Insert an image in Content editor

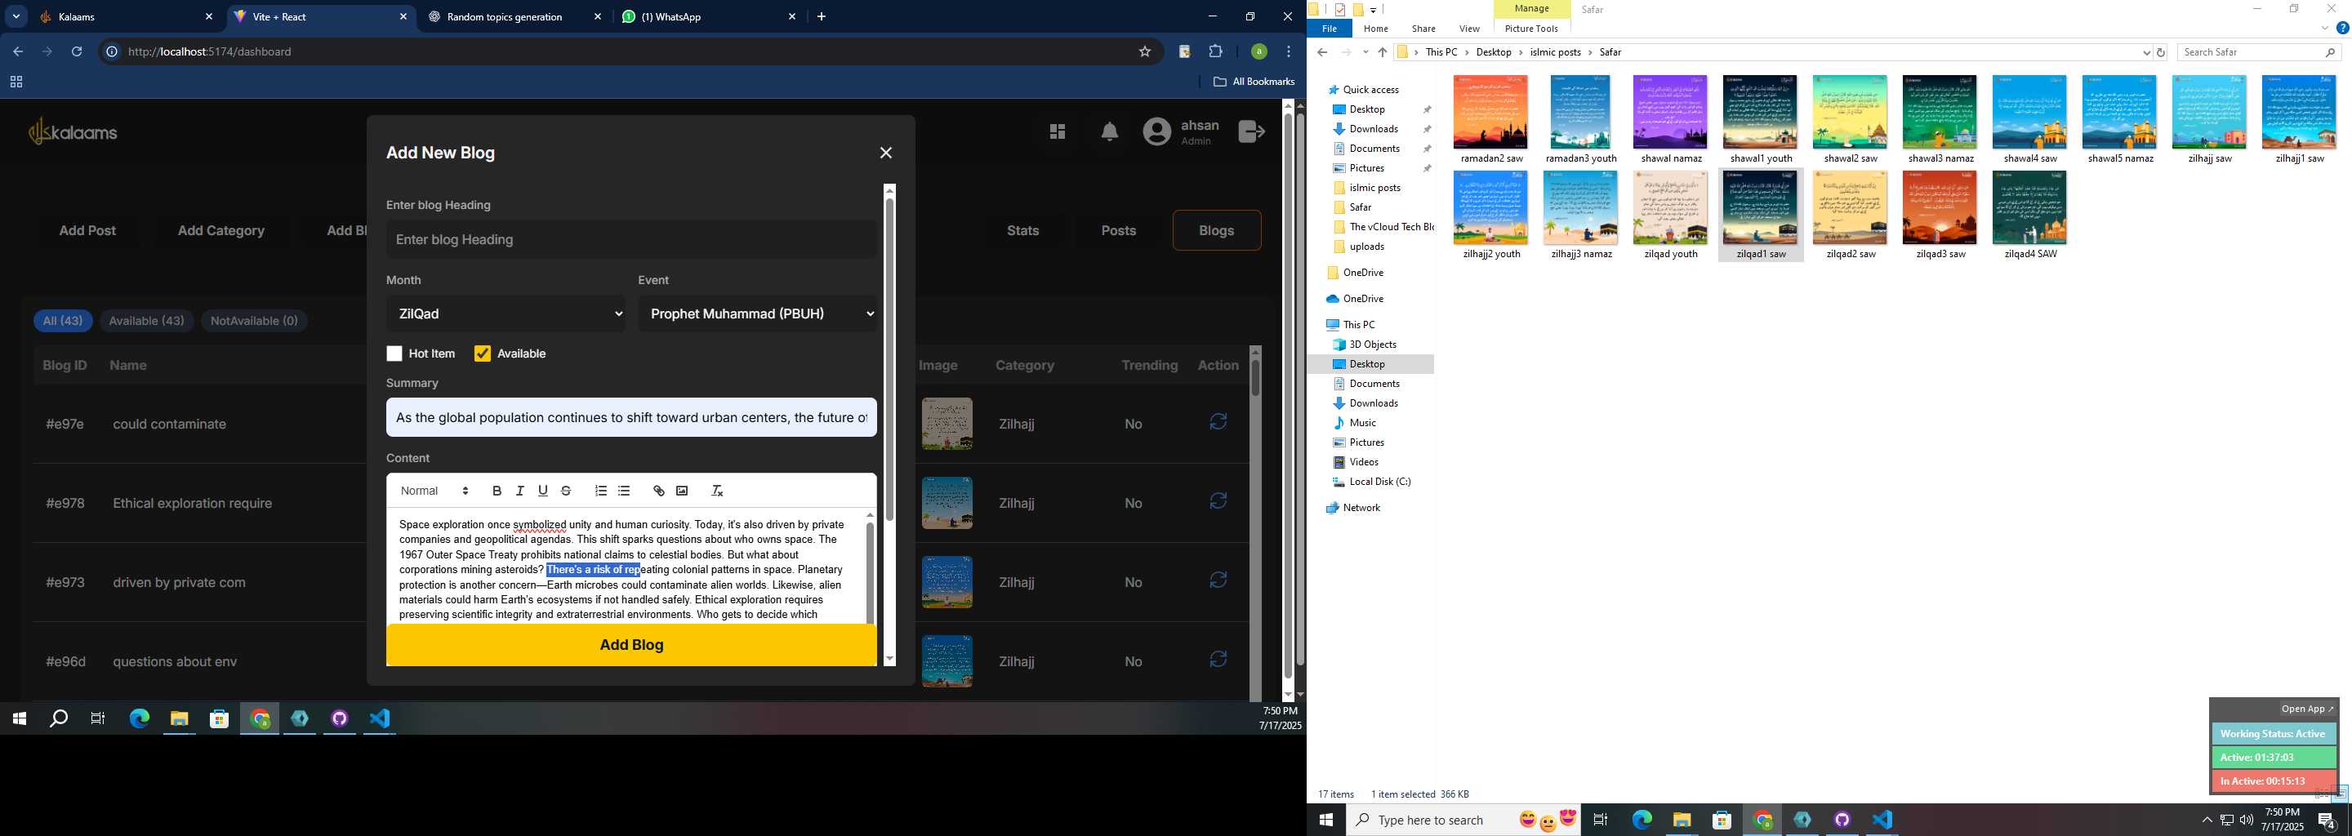(x=682, y=491)
